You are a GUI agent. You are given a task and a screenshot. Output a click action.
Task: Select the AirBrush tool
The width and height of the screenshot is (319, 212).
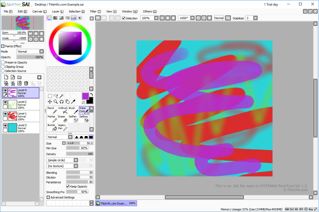pyautogui.click(x=63, y=110)
